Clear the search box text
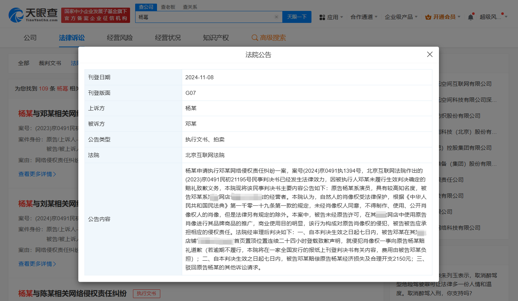 point(276,17)
